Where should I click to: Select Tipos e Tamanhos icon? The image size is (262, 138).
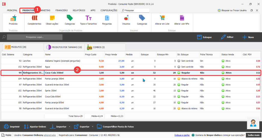[x=89, y=19]
